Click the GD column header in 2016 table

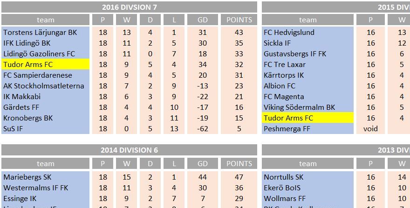(x=202, y=20)
